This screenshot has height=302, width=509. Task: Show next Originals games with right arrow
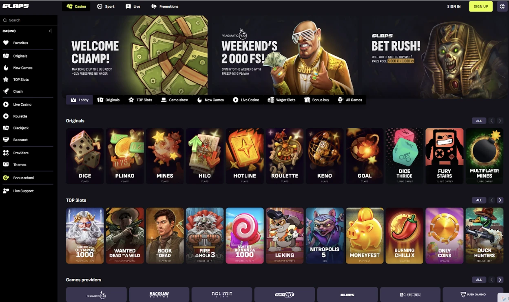point(500,121)
